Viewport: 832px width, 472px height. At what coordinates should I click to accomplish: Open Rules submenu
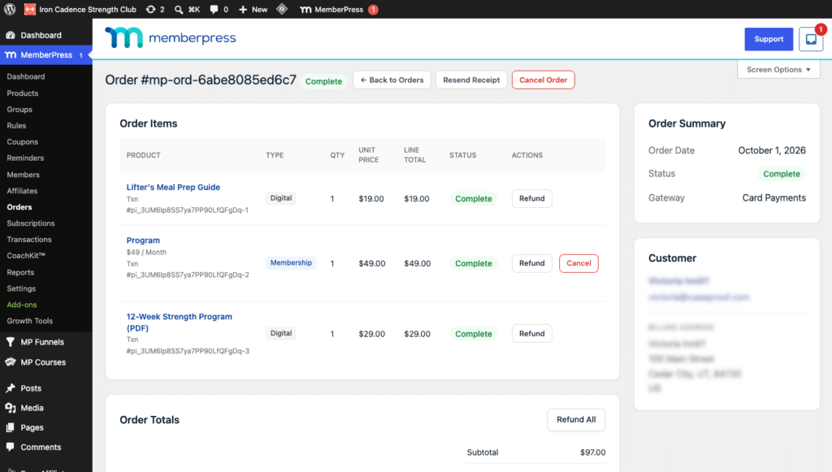(16, 126)
